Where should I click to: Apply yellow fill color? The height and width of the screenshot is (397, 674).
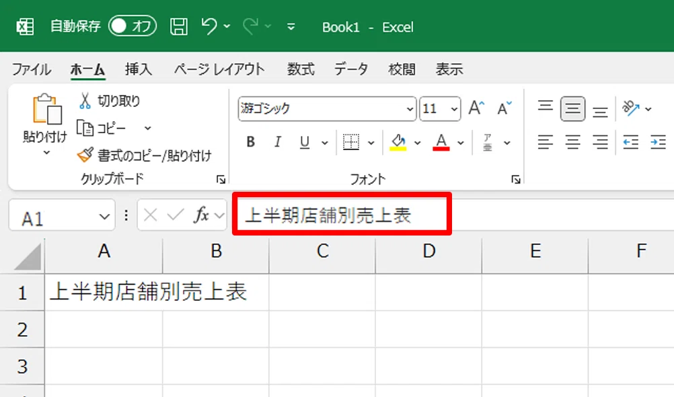pos(398,142)
